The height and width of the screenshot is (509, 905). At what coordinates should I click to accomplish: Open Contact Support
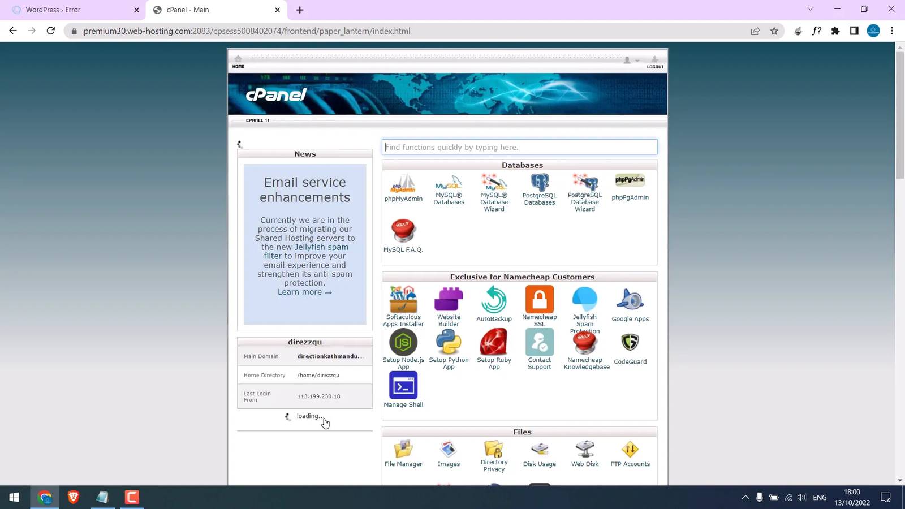click(x=540, y=350)
